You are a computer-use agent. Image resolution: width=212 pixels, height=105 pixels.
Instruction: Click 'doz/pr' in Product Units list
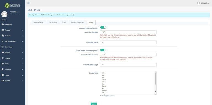[x=104, y=86]
